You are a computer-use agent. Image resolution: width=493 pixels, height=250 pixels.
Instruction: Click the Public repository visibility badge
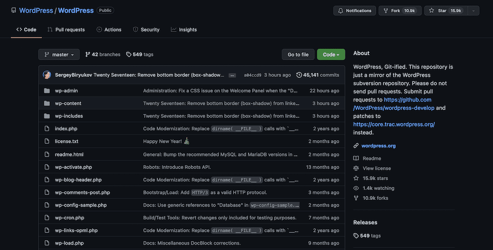(105, 10)
